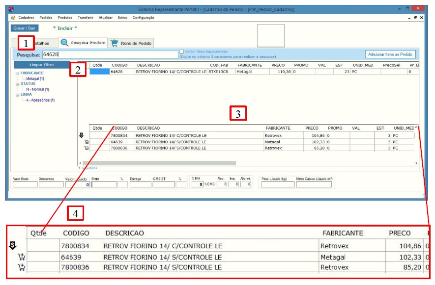Click Adicionar Itens ao Pedido button
435x285 pixels.
(391, 54)
